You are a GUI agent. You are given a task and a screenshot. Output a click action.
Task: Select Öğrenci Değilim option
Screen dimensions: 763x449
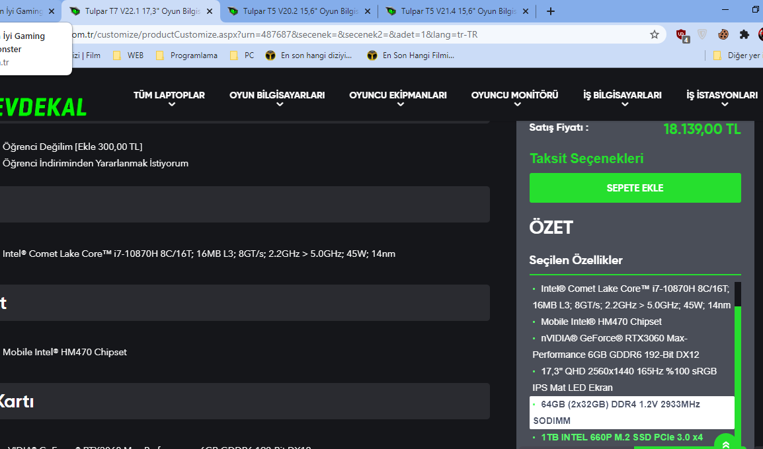pos(73,147)
